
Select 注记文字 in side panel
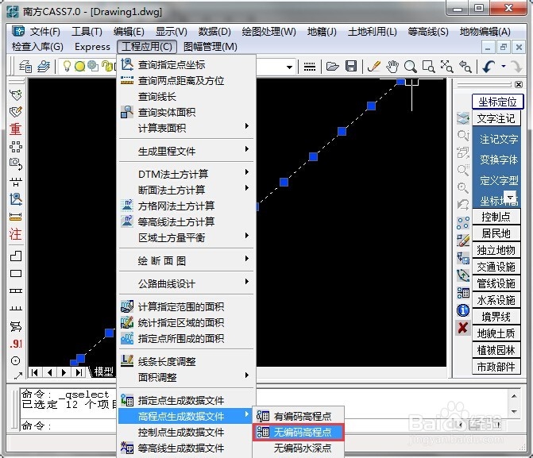499,139
